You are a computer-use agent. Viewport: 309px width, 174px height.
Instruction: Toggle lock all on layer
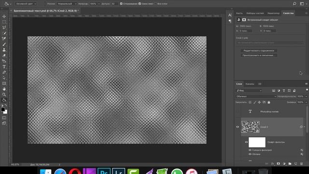click(269, 102)
